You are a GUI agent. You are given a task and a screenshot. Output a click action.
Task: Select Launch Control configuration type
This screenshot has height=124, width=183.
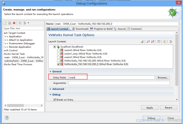coord(11,50)
